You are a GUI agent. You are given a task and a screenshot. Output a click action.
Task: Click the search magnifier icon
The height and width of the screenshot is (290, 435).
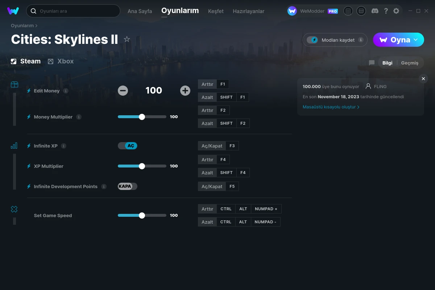(x=33, y=11)
